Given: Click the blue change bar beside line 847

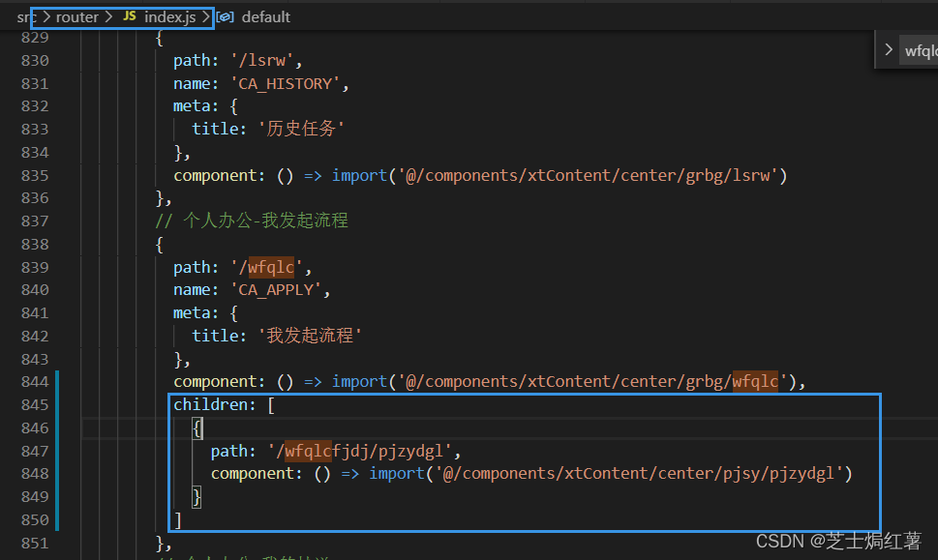Looking at the screenshot, I should click(x=57, y=451).
